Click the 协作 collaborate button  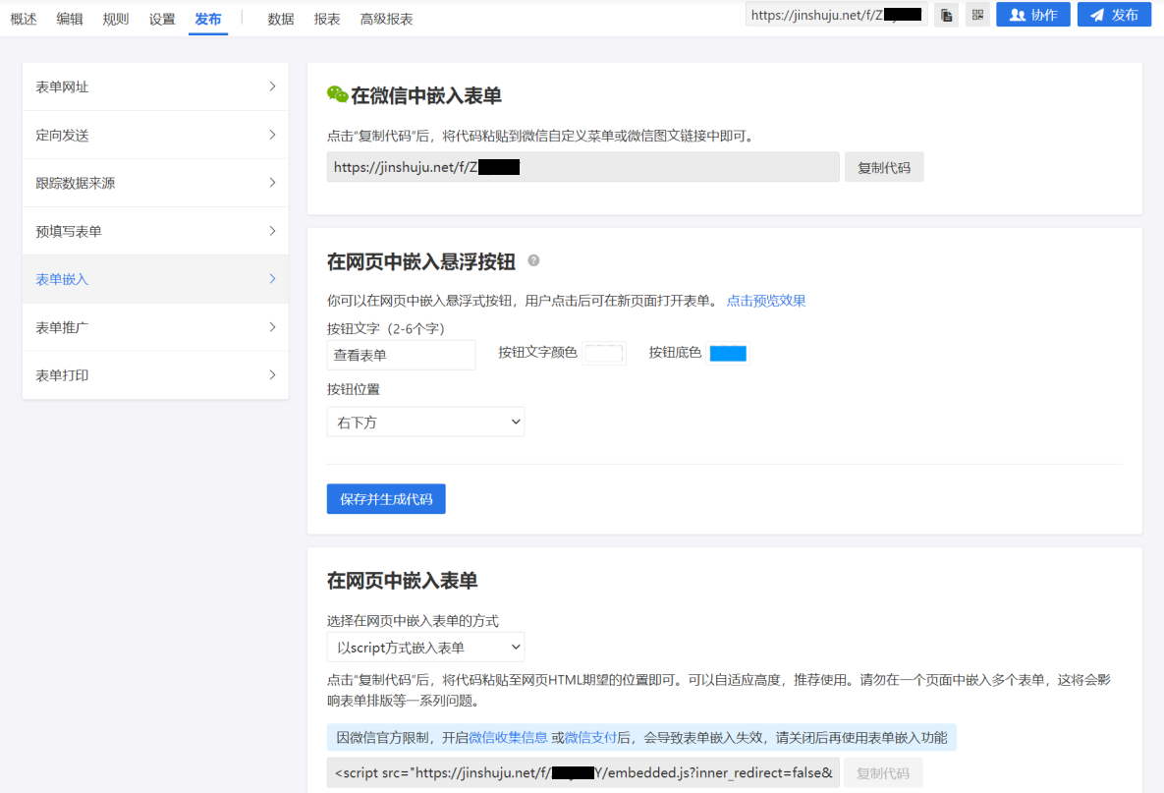point(1032,15)
